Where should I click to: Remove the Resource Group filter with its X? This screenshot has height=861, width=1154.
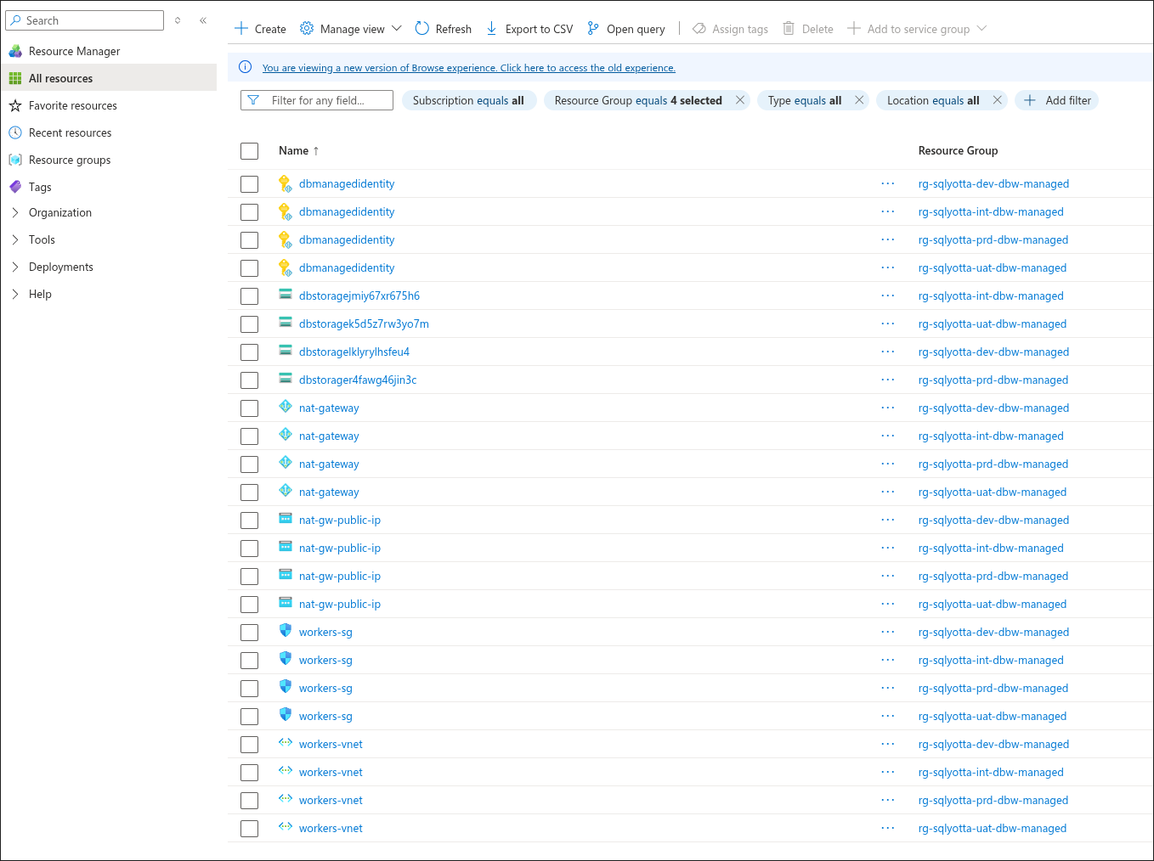click(740, 100)
